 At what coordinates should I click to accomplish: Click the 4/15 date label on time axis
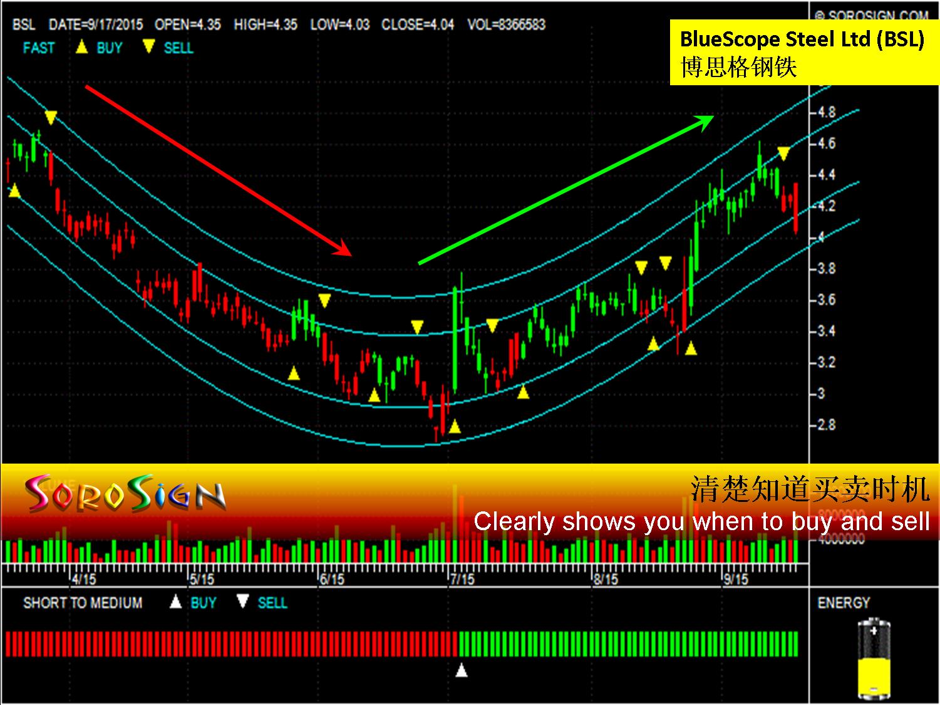(83, 580)
